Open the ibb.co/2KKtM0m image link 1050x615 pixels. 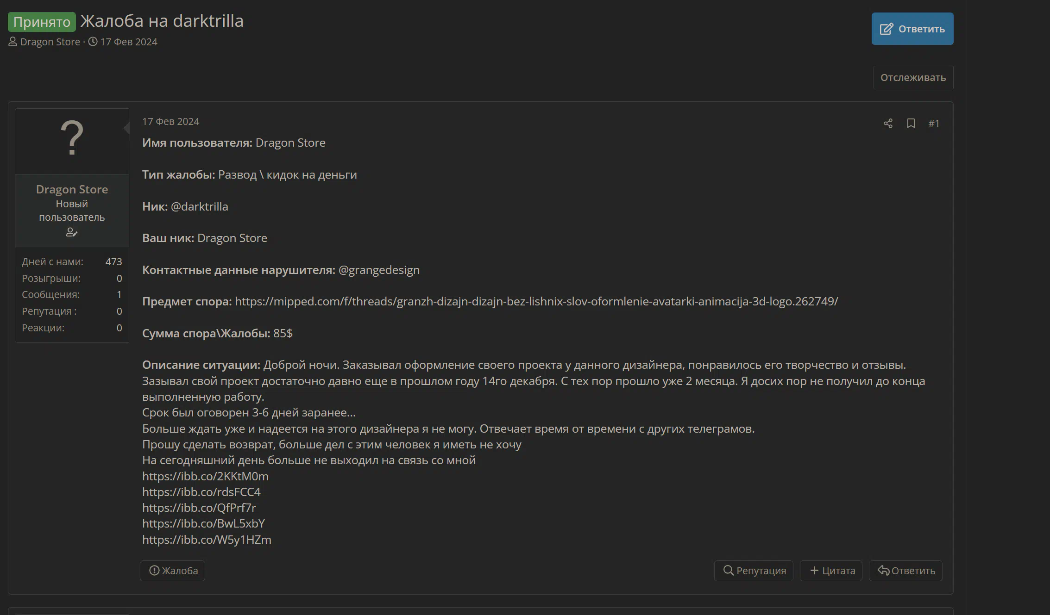(x=205, y=476)
